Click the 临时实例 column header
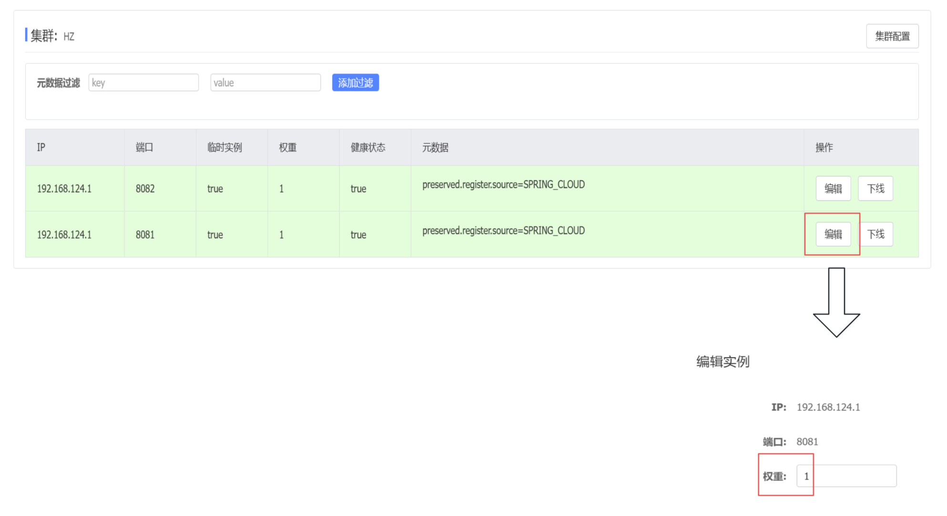Screen dimensions: 947x516 tap(225, 148)
